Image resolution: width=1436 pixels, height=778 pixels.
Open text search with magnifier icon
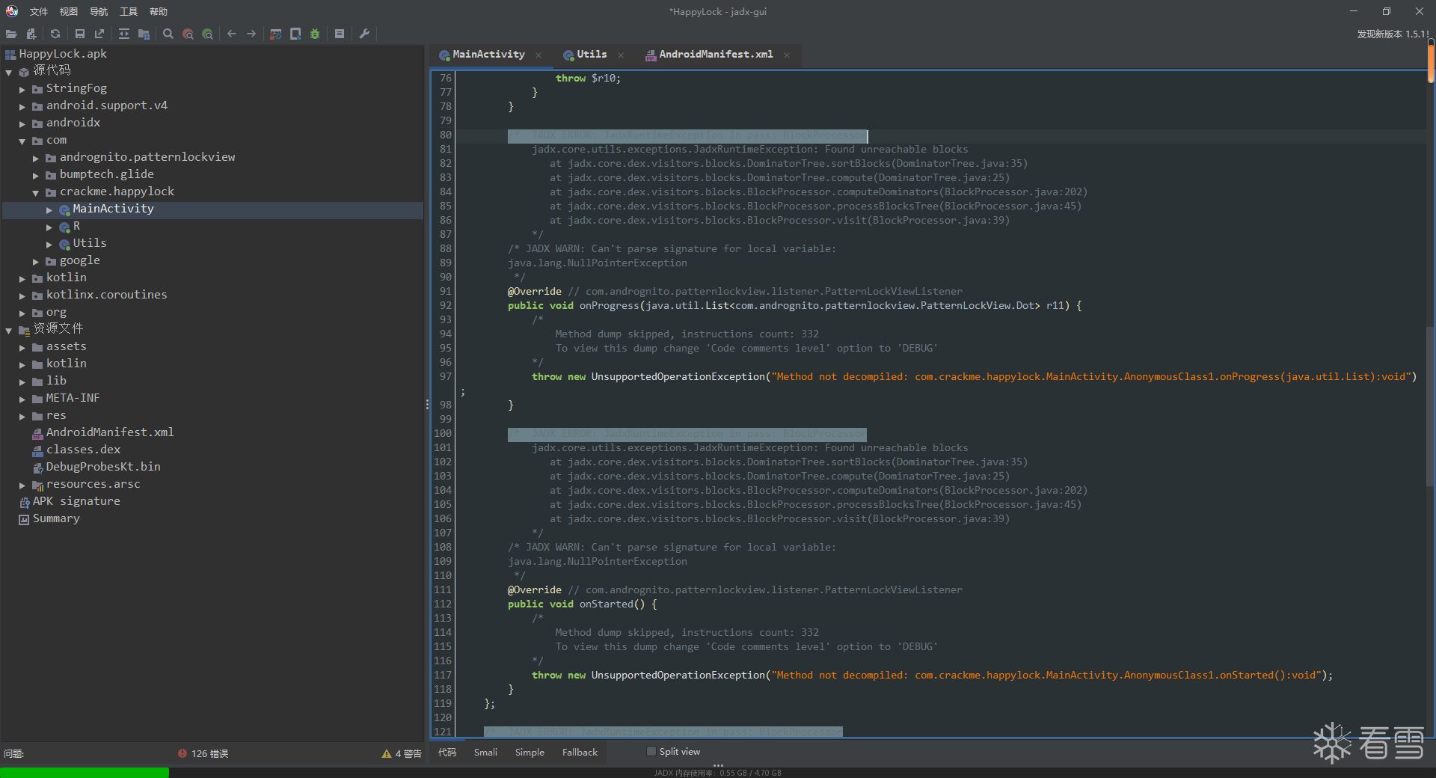click(168, 34)
